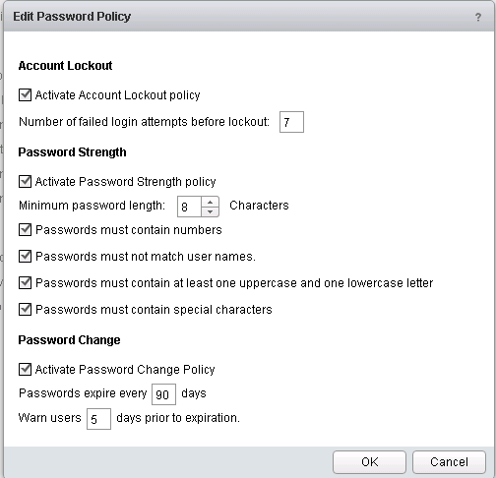The width and height of the screenshot is (496, 478).
Task: Click the minimum password length field
Action: click(x=189, y=207)
